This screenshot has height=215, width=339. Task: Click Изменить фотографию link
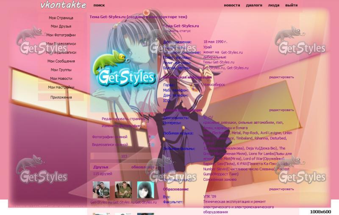tap(121, 126)
